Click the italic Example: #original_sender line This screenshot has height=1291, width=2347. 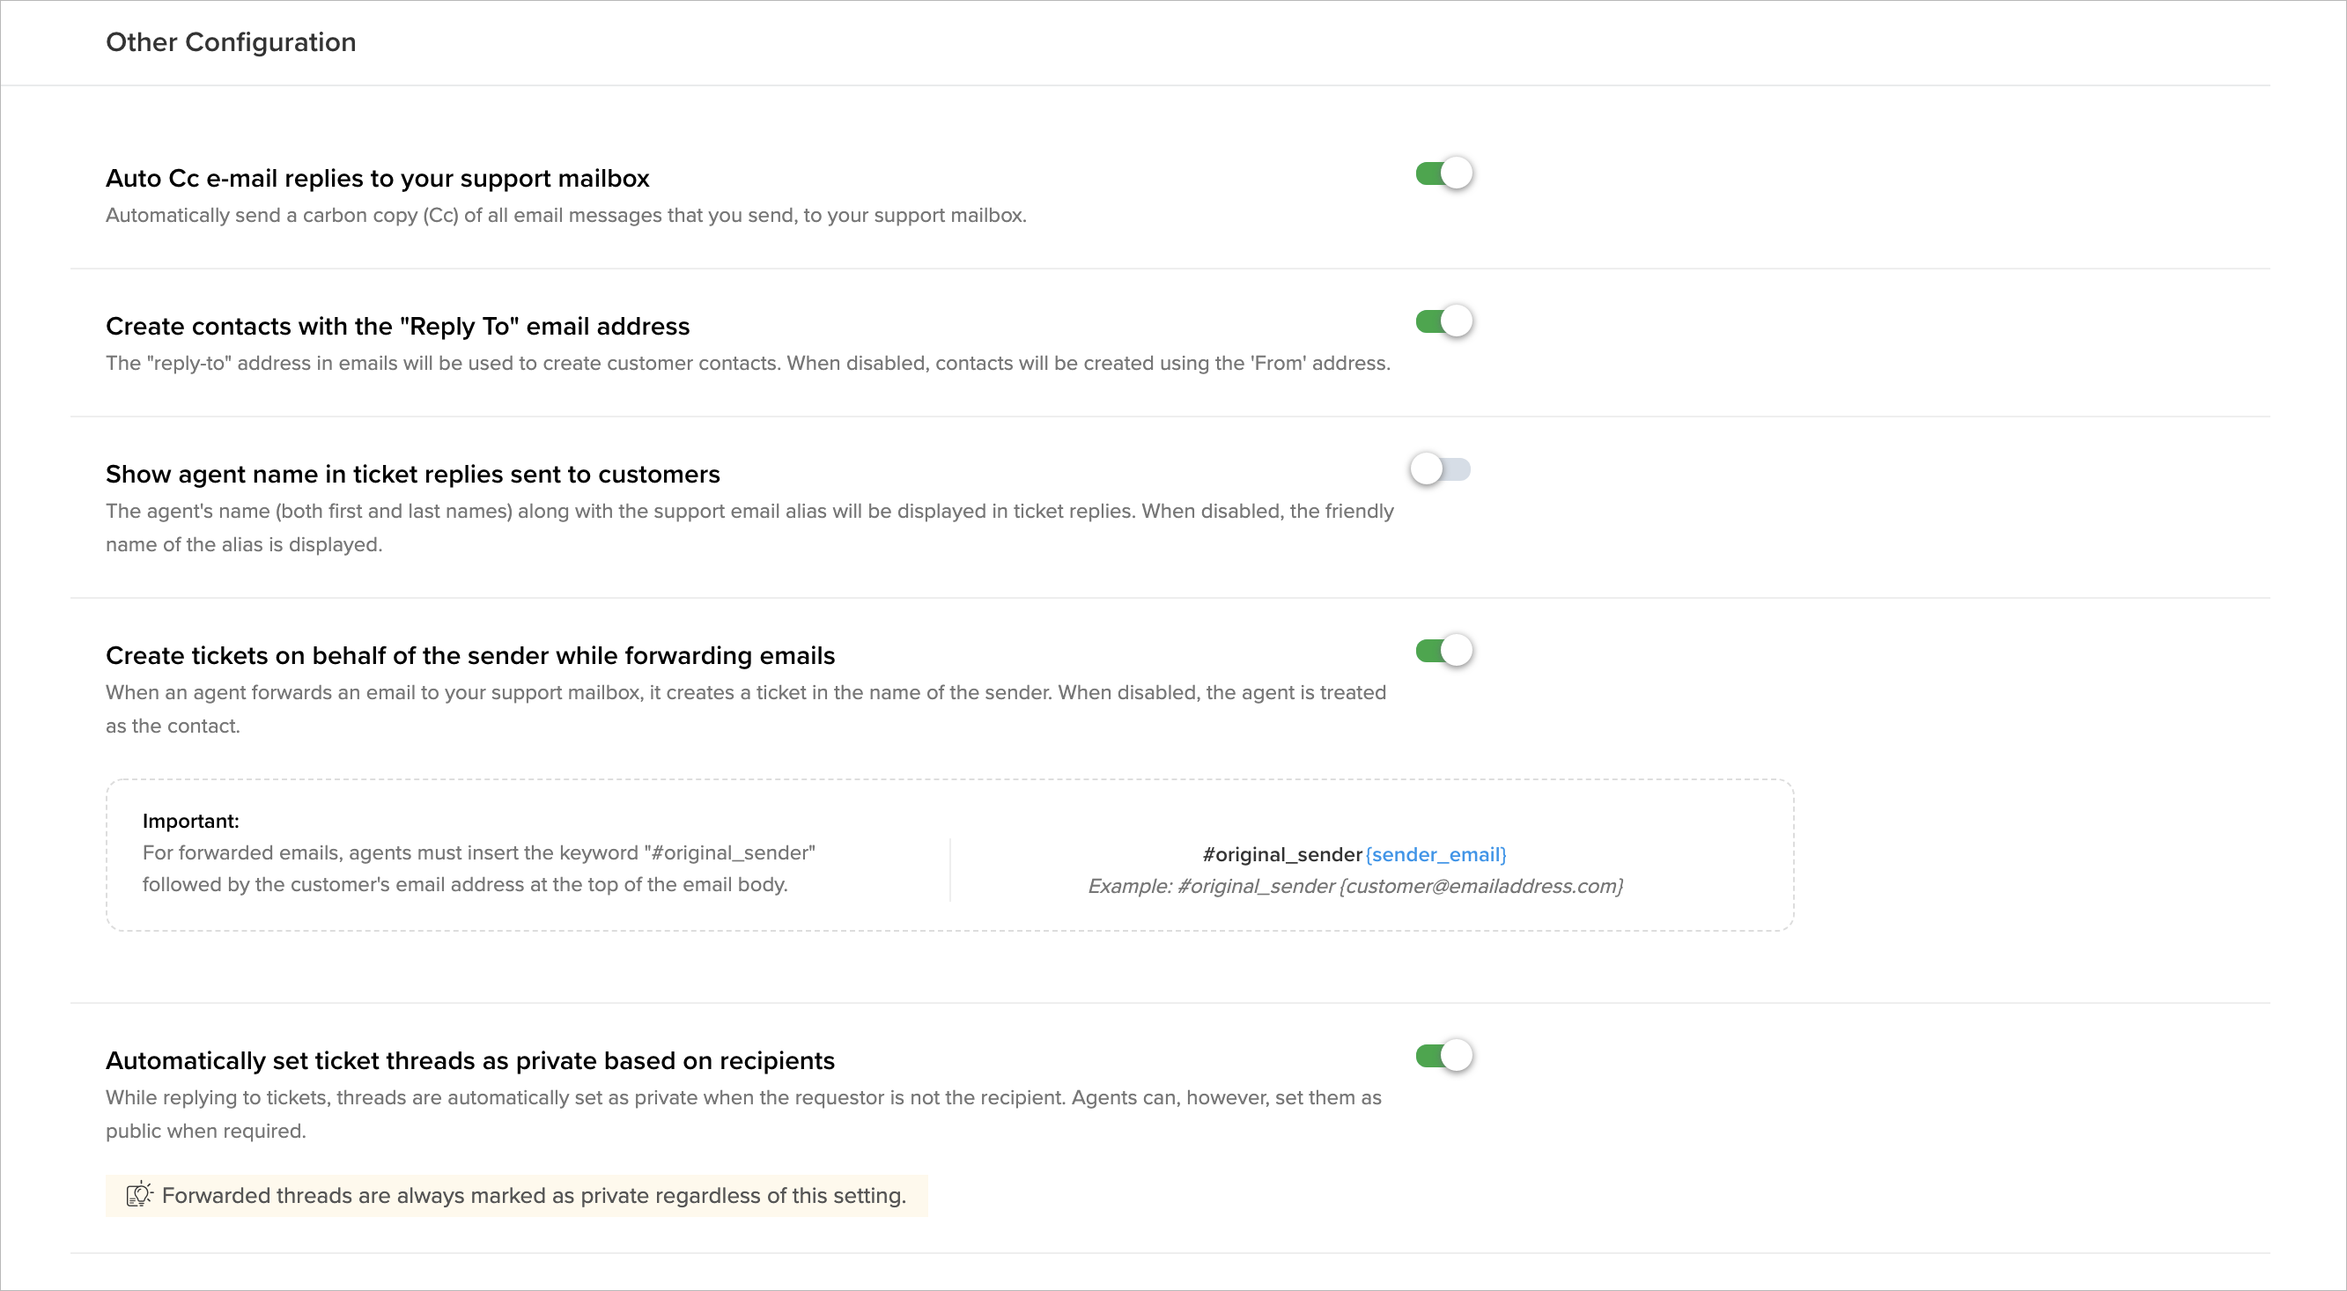1354,887
